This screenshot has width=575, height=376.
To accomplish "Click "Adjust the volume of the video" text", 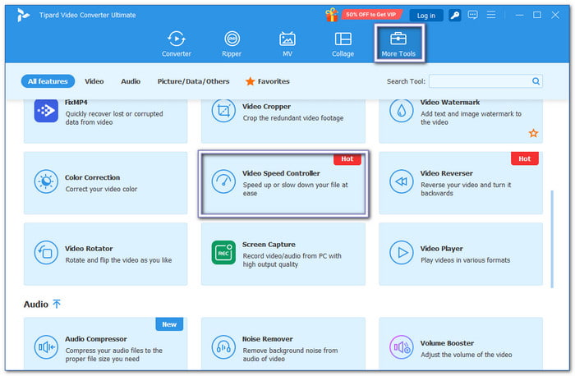I will coord(466,355).
